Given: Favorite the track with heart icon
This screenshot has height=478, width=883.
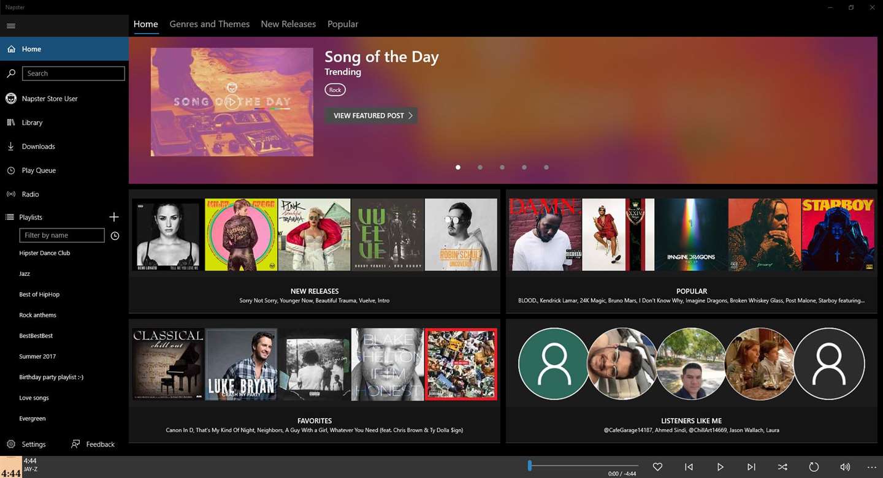Looking at the screenshot, I should pos(657,467).
